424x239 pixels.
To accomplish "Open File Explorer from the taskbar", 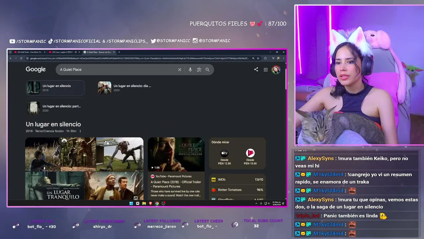I will point(144,203).
